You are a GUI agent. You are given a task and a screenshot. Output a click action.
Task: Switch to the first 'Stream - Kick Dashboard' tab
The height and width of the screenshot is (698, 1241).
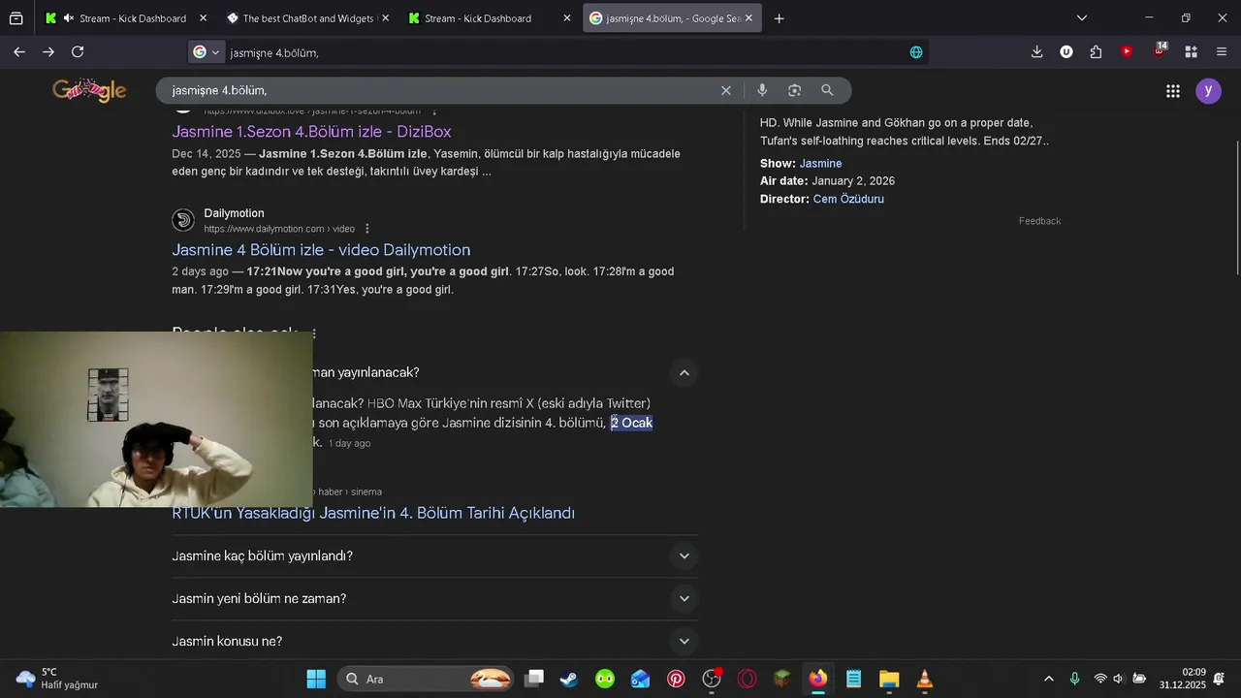tap(125, 18)
